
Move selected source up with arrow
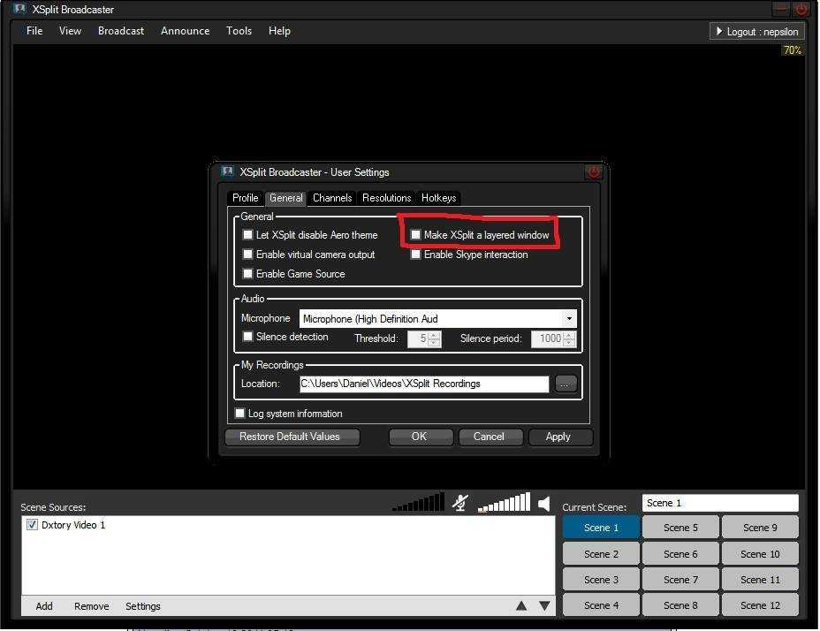pos(521,606)
